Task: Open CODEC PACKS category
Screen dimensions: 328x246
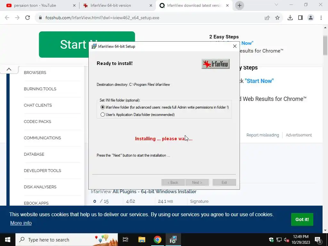Action: click(37, 121)
